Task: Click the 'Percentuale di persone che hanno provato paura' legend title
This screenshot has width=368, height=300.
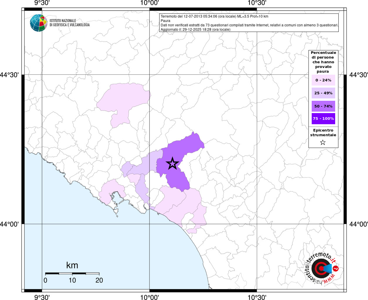Action: pyautogui.click(x=323, y=62)
